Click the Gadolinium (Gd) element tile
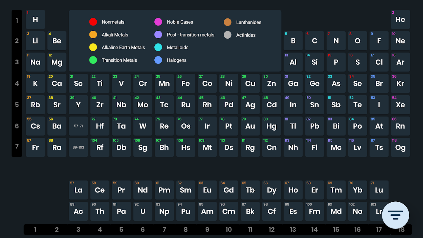This screenshot has height=238, width=423. tap(228, 190)
